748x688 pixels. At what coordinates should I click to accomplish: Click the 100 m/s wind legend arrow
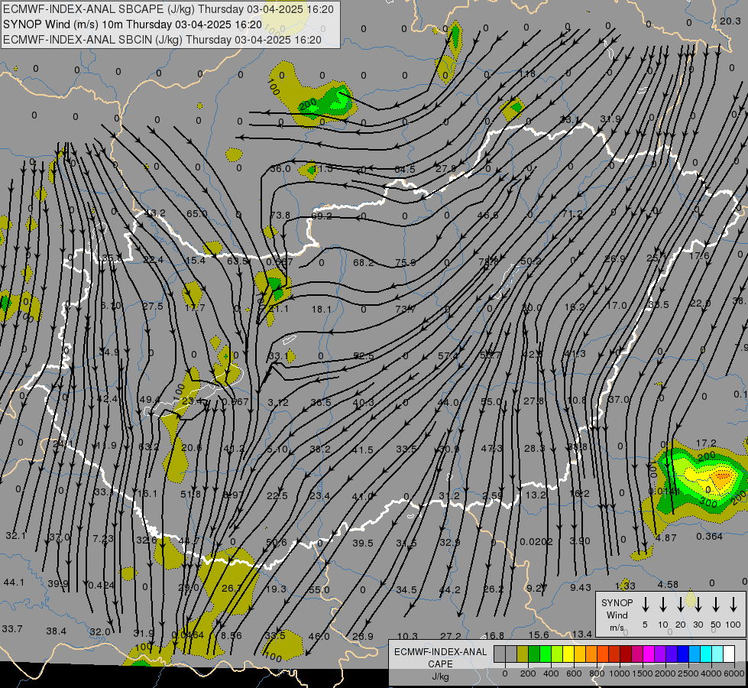click(733, 605)
